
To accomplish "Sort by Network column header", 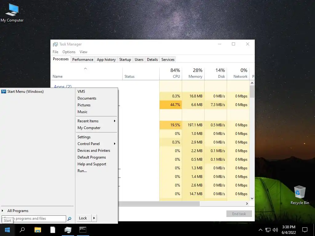I will 238,74.
